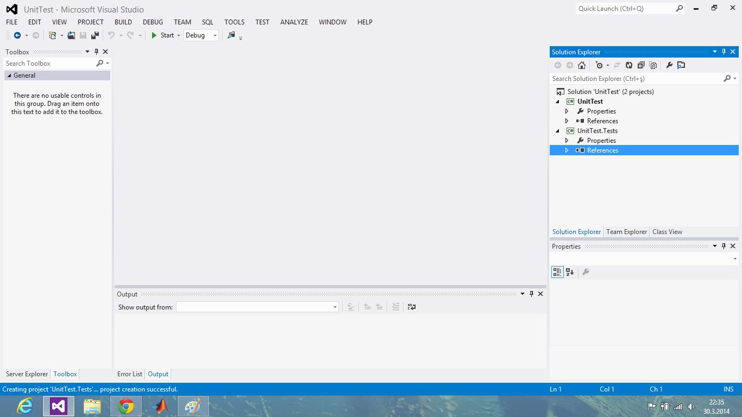Click the Categorized icon in Properties panel

557,272
